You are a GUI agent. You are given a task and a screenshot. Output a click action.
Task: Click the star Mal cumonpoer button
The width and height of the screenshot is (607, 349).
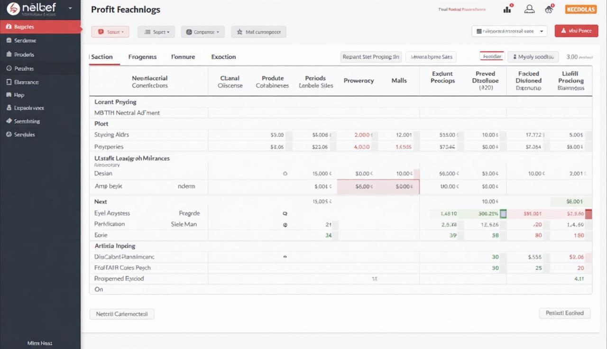click(258, 32)
